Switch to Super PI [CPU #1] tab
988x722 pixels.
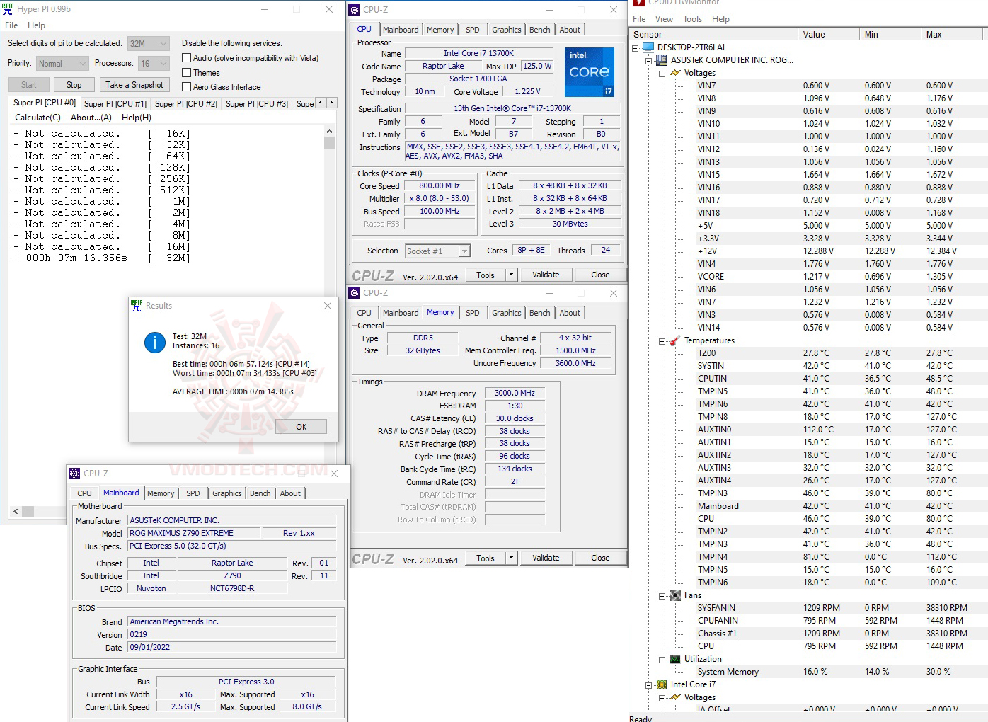(x=115, y=104)
